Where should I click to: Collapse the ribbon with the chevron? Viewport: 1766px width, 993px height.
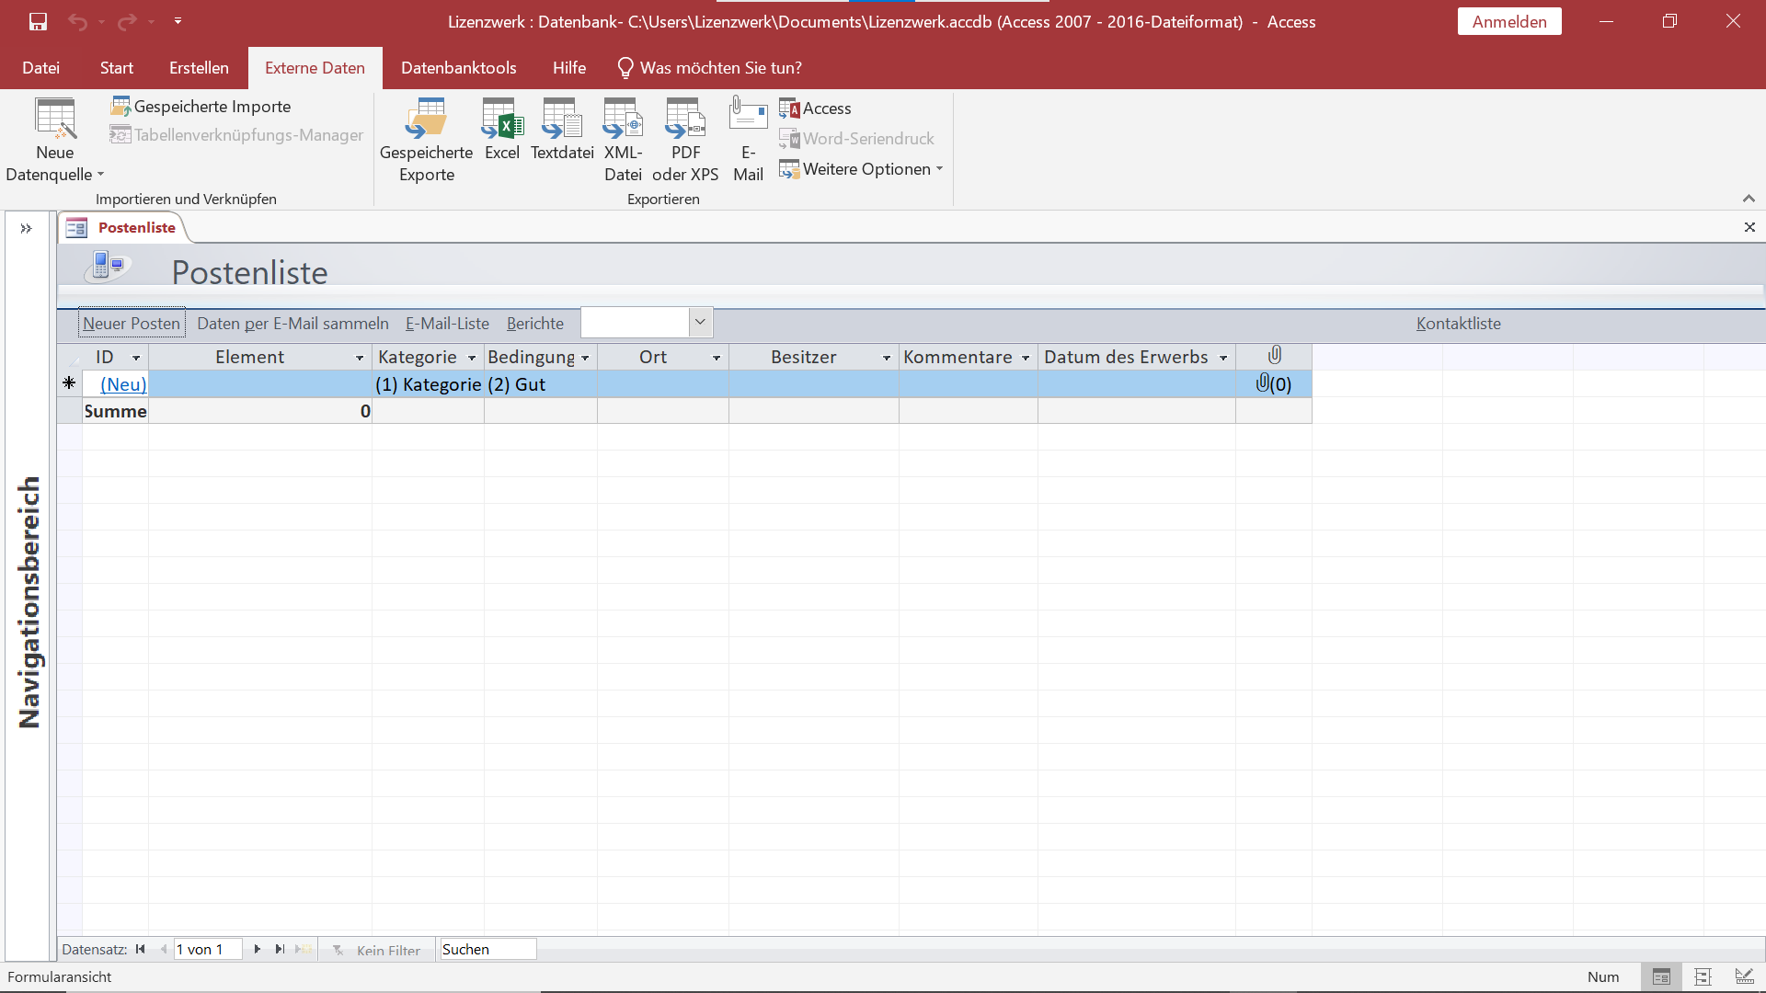pos(1749,199)
